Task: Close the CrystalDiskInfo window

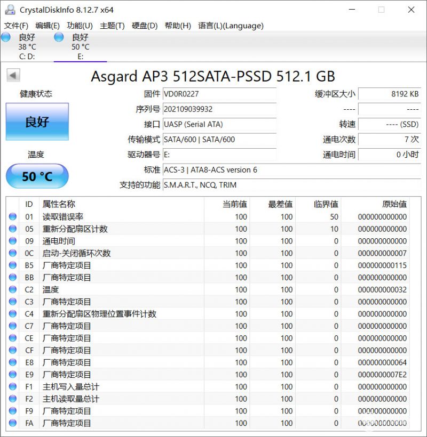Action: point(411,10)
